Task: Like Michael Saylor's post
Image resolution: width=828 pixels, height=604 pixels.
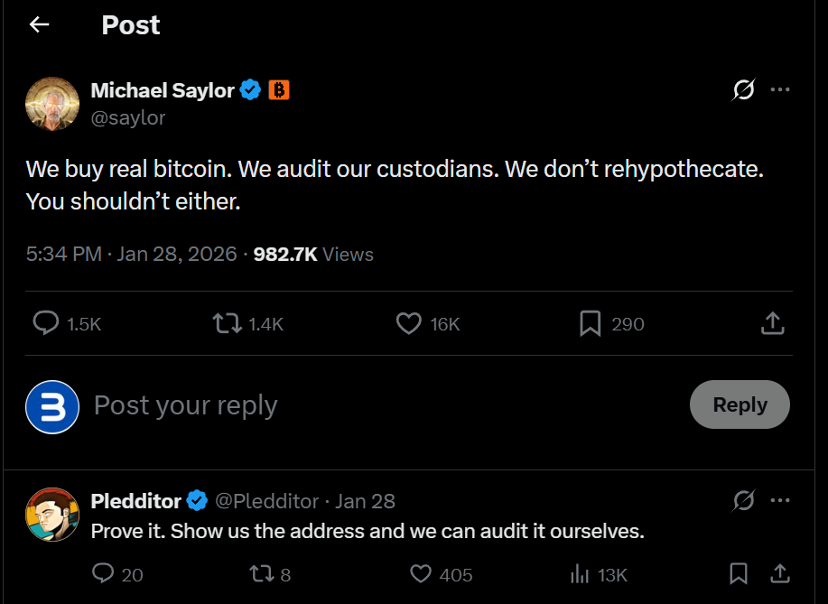Action: coord(409,323)
